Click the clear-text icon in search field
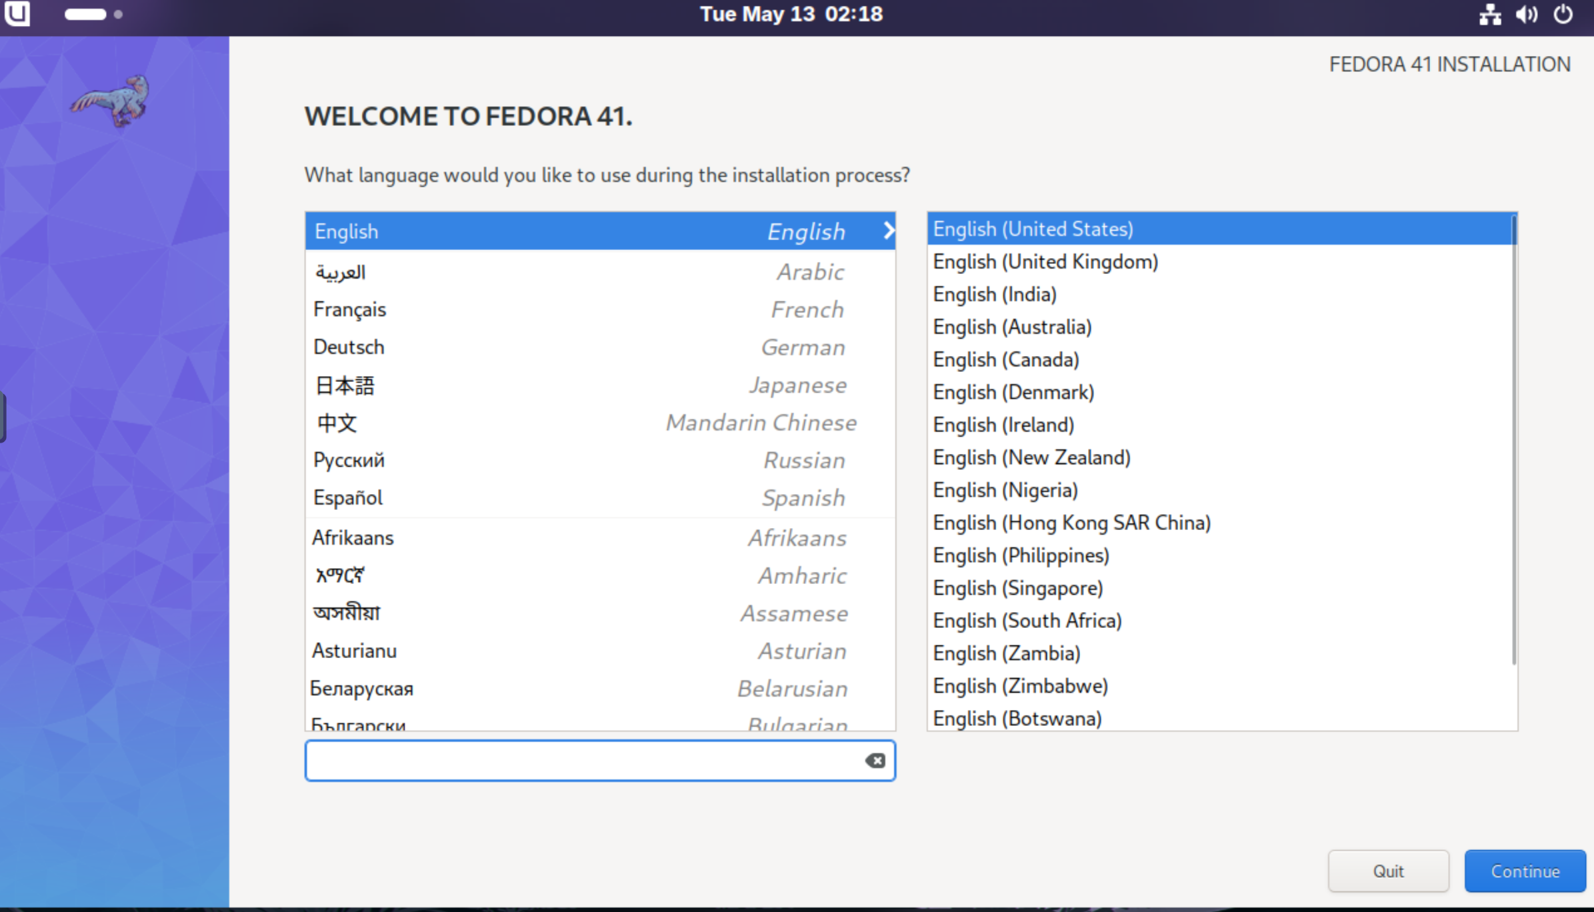1594x912 pixels. [875, 760]
